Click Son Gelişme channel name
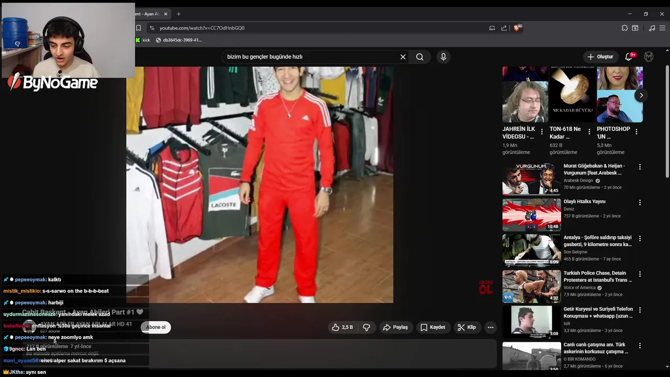The image size is (670, 377). point(575,252)
